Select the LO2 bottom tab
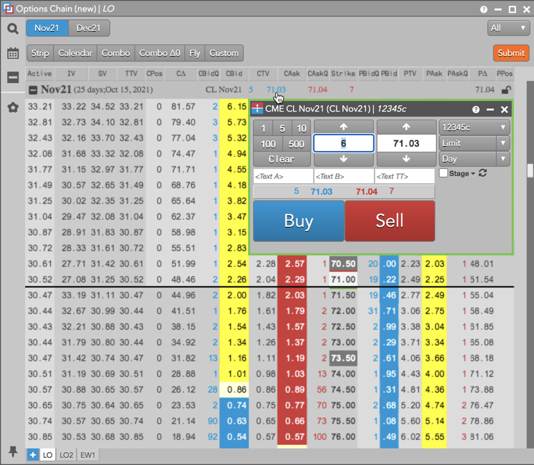Viewport: 534px width, 465px height. (x=66, y=454)
